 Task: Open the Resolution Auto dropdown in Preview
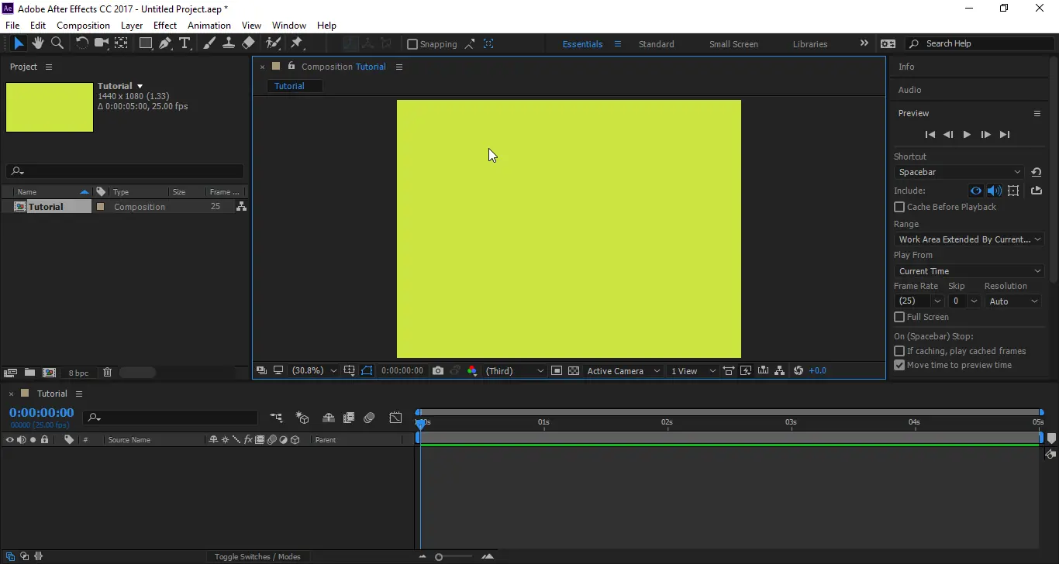1013,301
